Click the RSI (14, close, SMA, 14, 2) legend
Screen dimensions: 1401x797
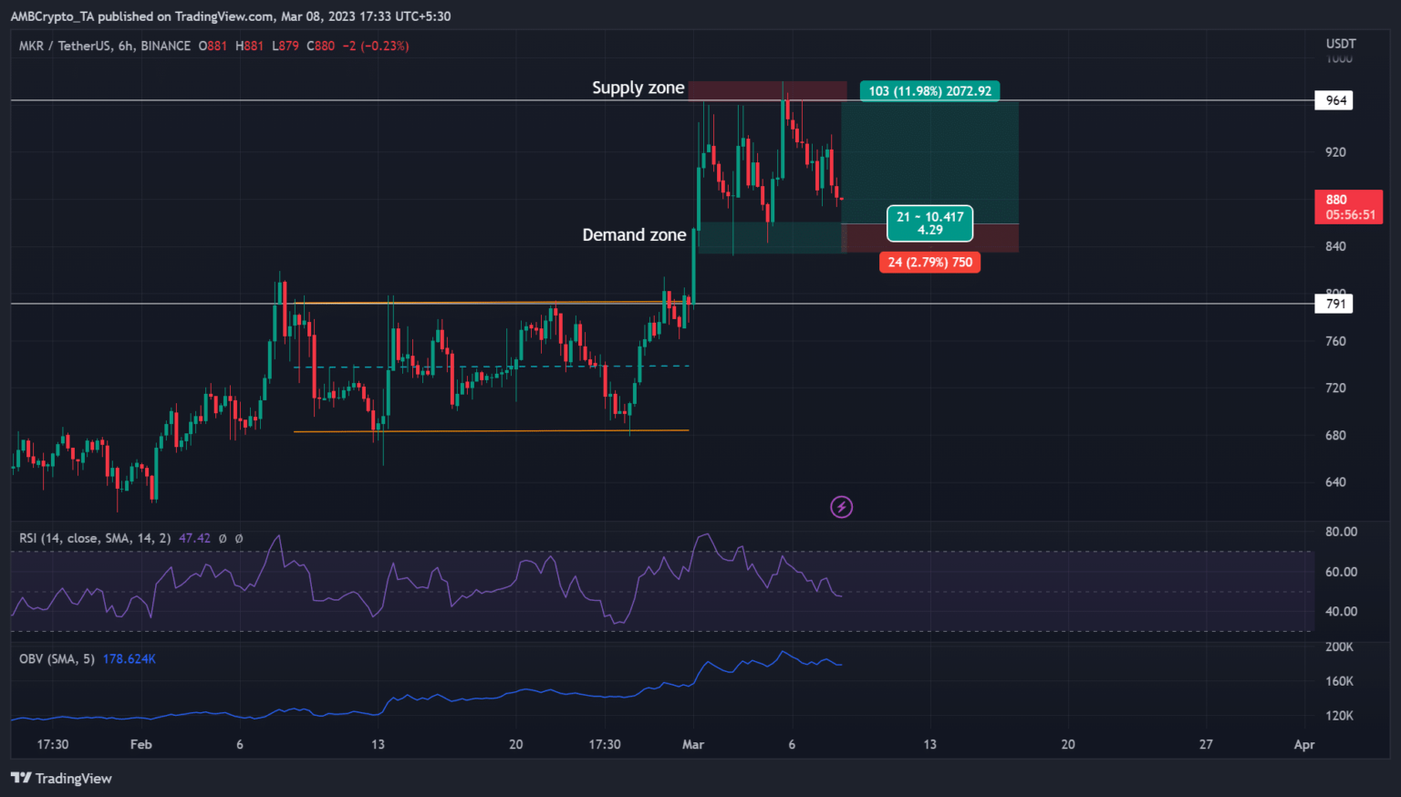95,539
